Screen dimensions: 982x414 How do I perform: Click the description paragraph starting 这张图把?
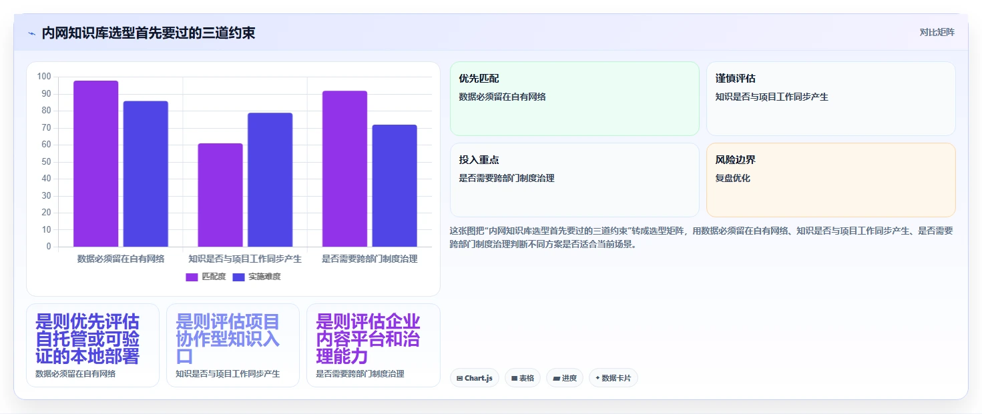(702, 237)
